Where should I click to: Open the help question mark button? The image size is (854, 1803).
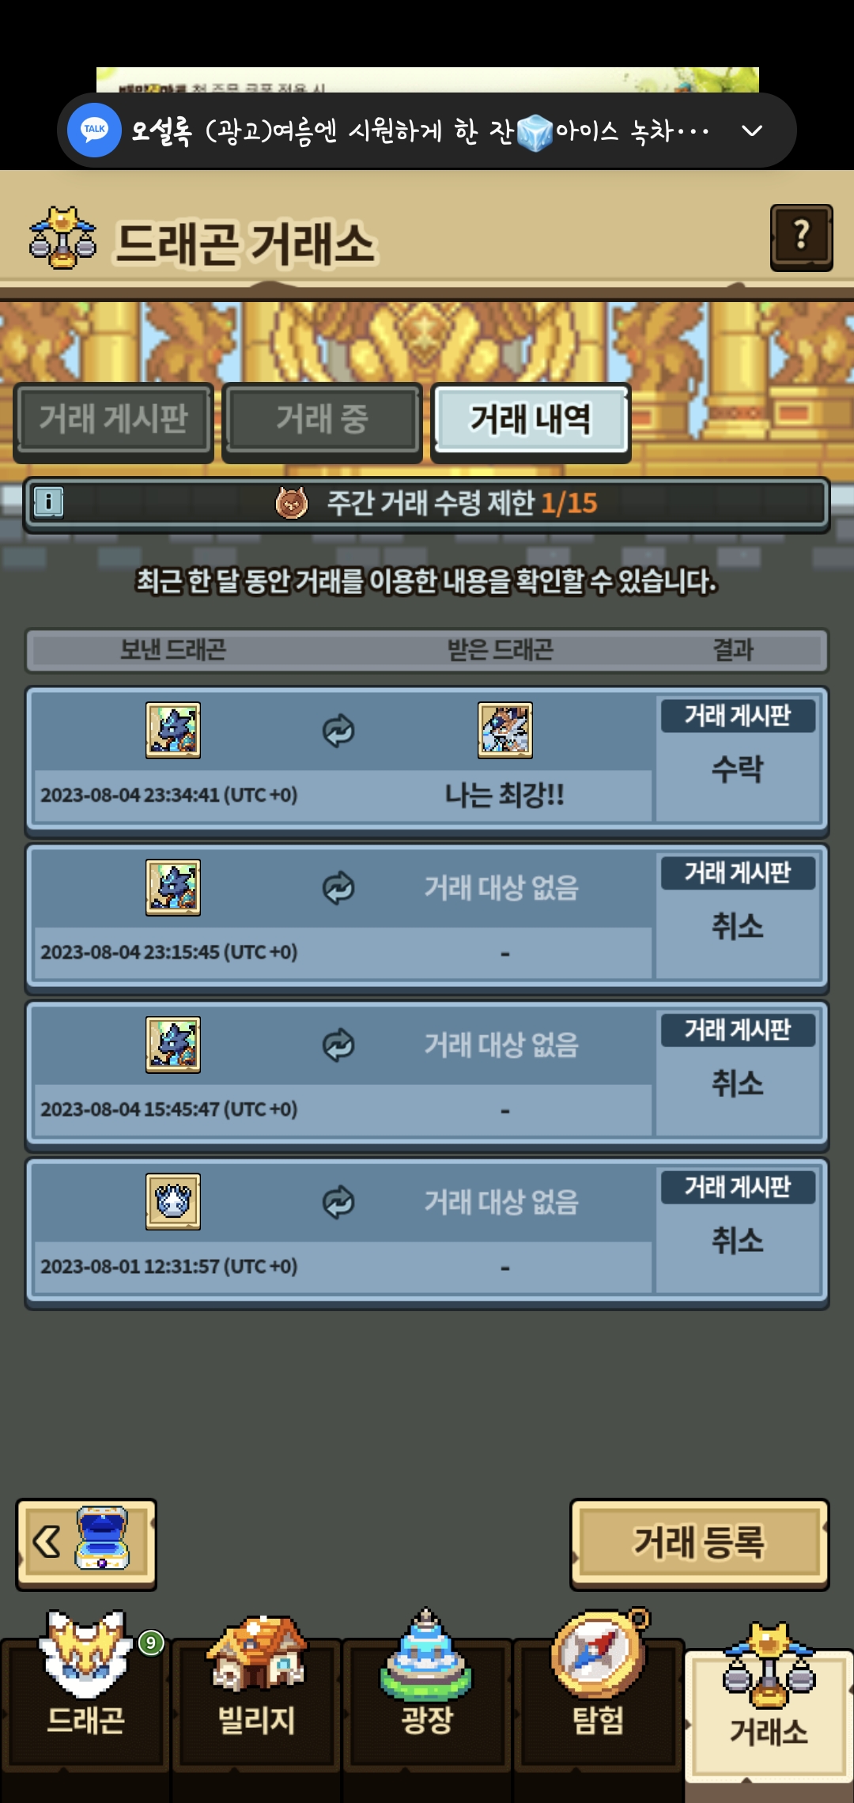coord(801,237)
